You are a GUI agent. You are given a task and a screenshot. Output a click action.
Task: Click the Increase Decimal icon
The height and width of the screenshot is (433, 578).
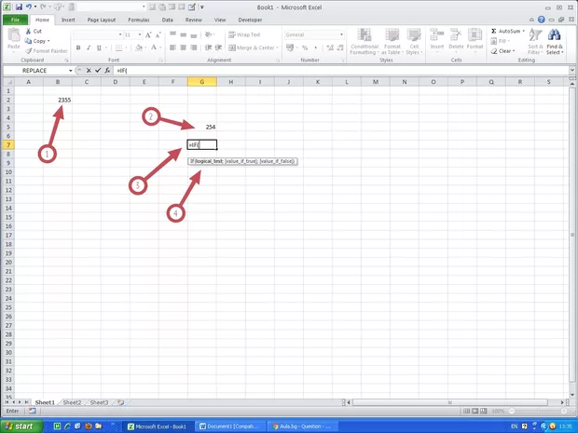[x=330, y=47]
